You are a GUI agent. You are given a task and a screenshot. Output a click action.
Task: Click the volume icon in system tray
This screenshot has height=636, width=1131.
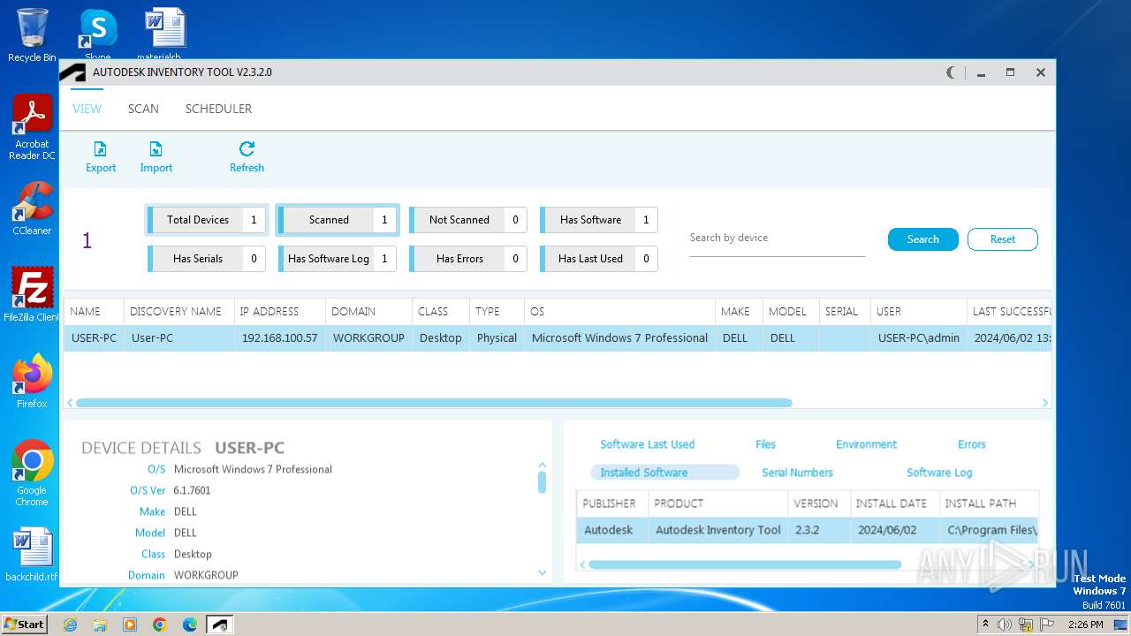tap(1005, 625)
